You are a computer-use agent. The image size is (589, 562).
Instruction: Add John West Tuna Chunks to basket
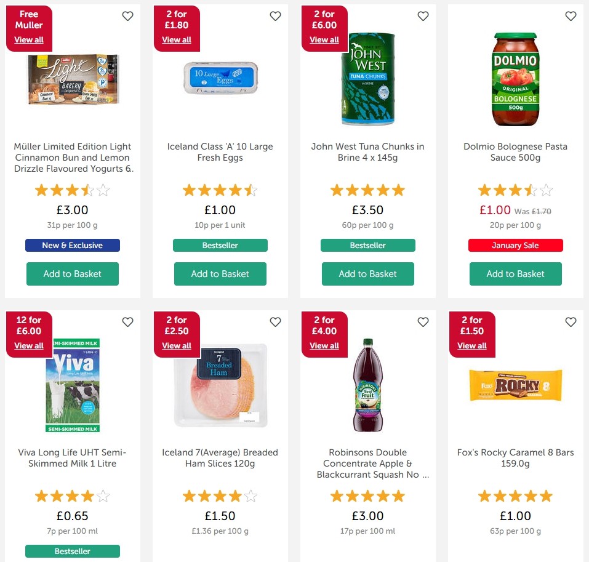click(367, 273)
